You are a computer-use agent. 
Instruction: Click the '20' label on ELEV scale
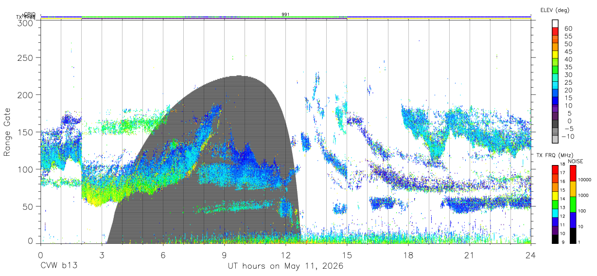tap(568, 91)
